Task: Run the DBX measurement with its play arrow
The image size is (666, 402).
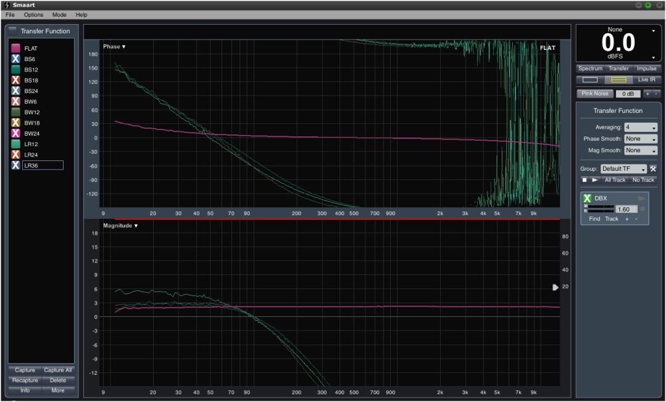Action: (x=642, y=199)
